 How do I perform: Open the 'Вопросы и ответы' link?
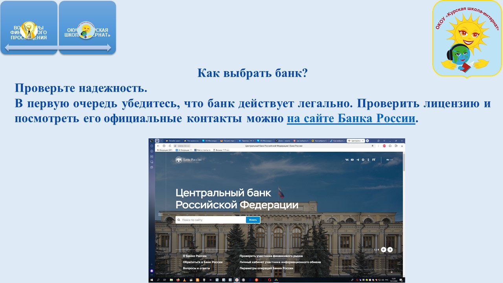pyautogui.click(x=196, y=268)
